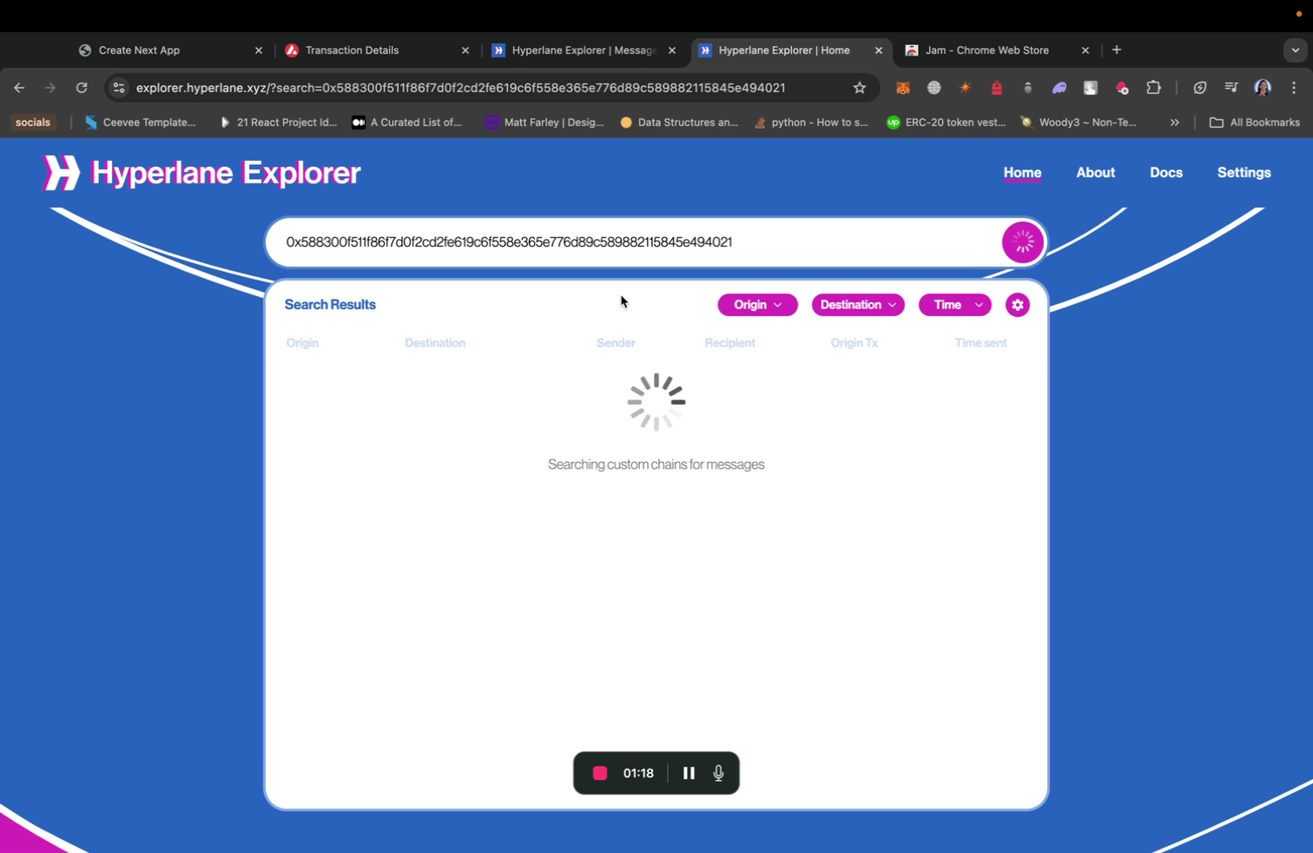Open the Data Structures bookmark

coord(679,122)
